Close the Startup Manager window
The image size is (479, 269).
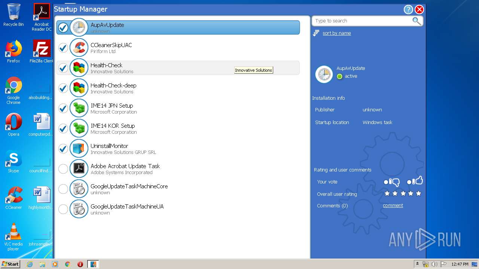pyautogui.click(x=419, y=10)
